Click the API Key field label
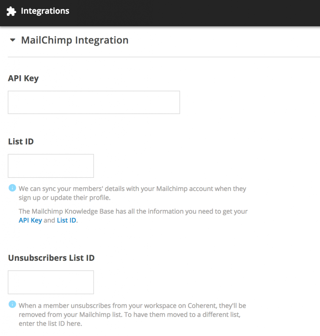This screenshot has height=336, width=320. coord(23,78)
